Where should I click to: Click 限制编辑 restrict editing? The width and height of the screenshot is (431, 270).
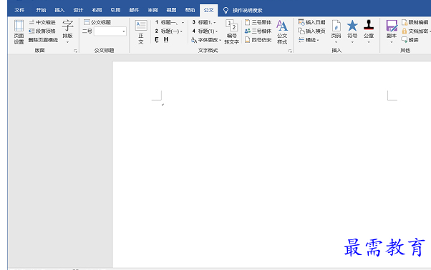(x=415, y=22)
